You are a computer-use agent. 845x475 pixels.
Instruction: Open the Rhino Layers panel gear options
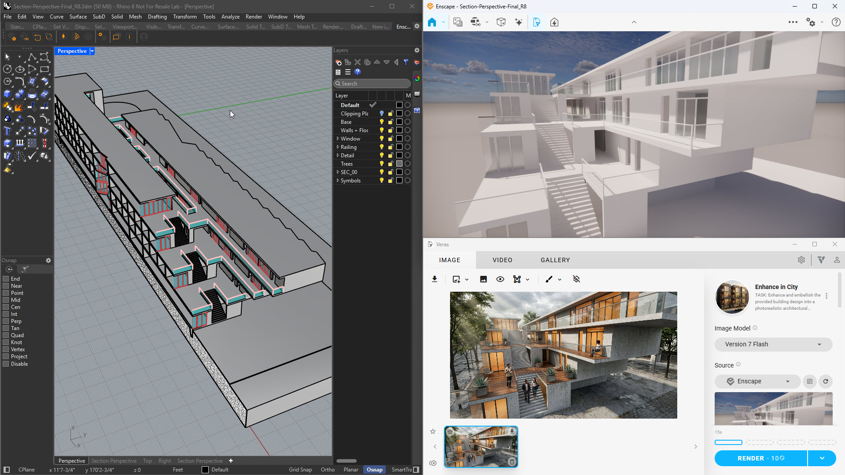(417, 50)
